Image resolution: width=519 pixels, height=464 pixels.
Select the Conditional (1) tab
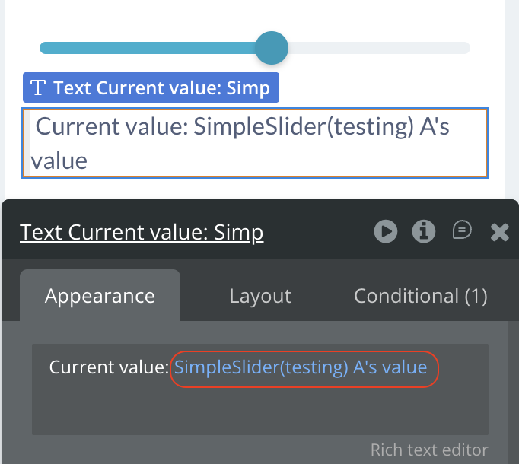[x=420, y=296]
